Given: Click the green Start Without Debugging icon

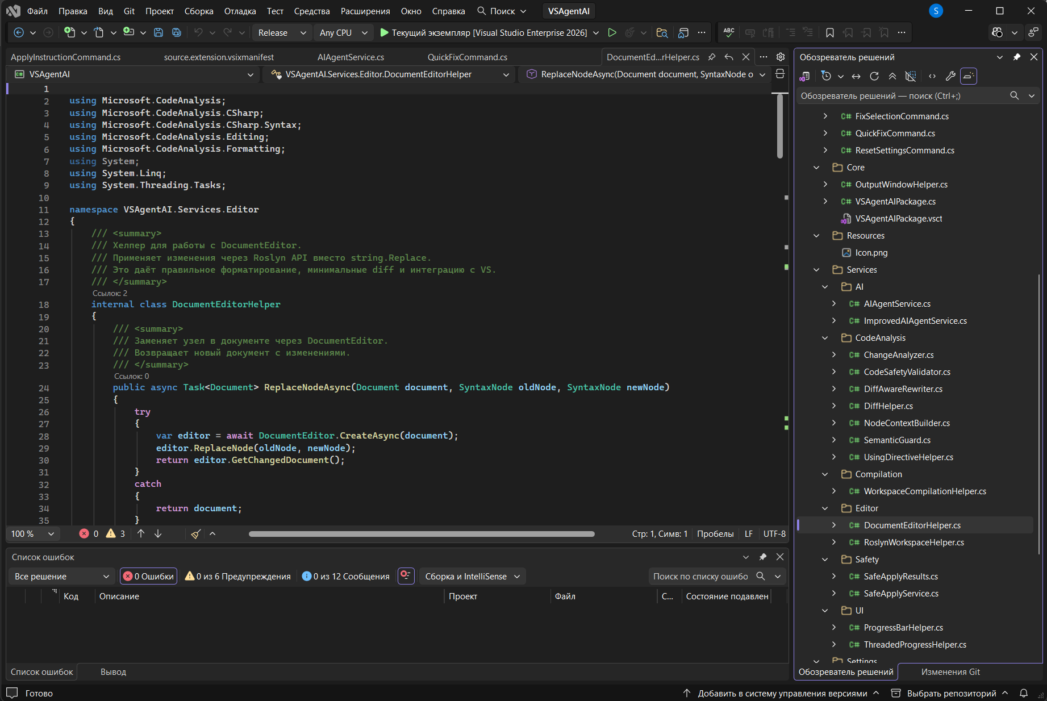Looking at the screenshot, I should tap(612, 33).
